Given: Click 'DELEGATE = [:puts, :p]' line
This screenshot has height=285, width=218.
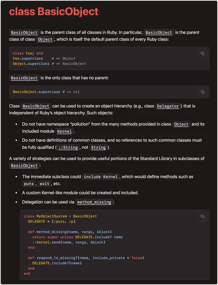Looking at the screenshot, I should click(x=51, y=222).
